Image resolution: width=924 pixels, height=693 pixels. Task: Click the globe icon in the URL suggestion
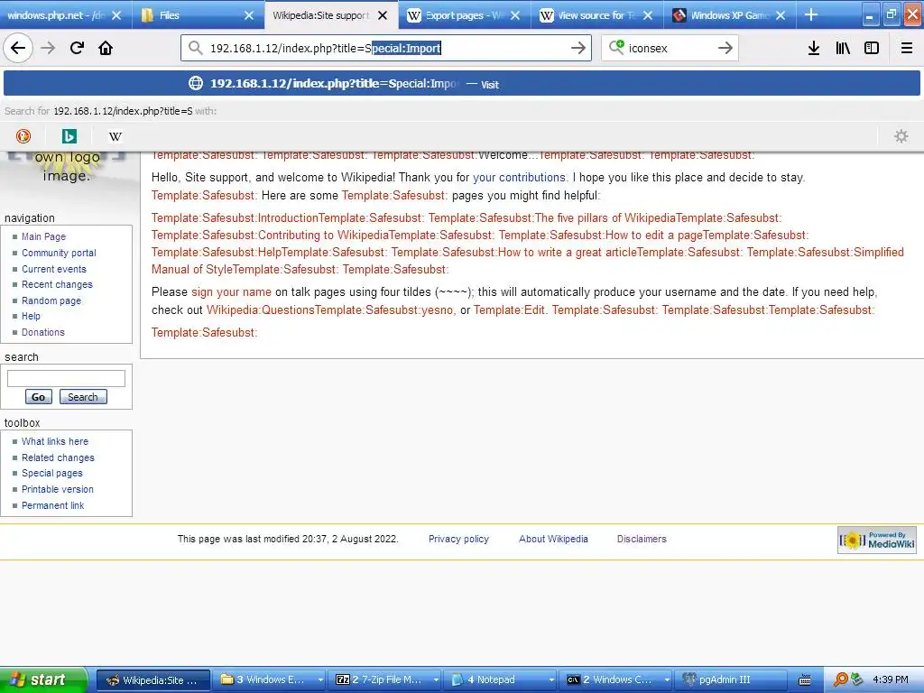coord(196,84)
